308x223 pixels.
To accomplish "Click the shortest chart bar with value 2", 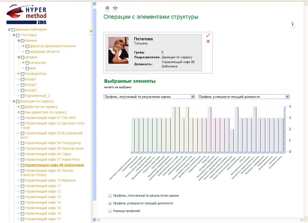I will coord(232,140).
